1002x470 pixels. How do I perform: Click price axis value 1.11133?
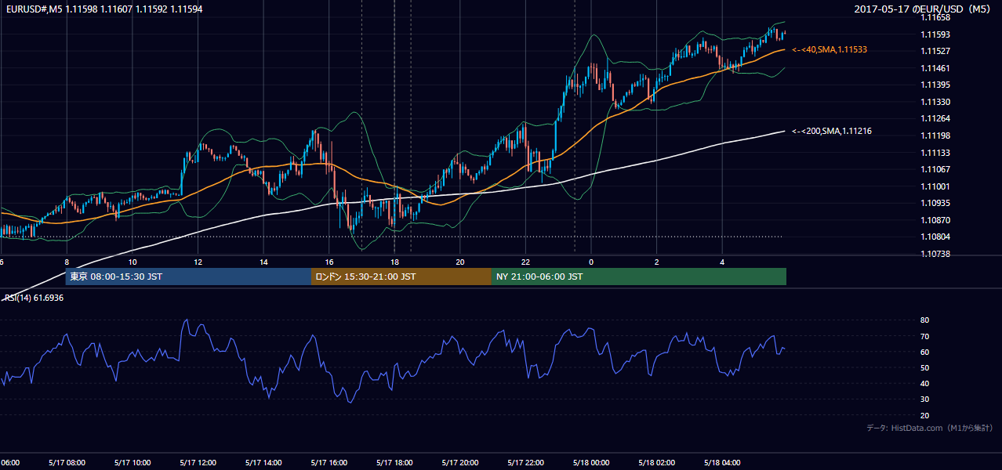tap(935, 153)
